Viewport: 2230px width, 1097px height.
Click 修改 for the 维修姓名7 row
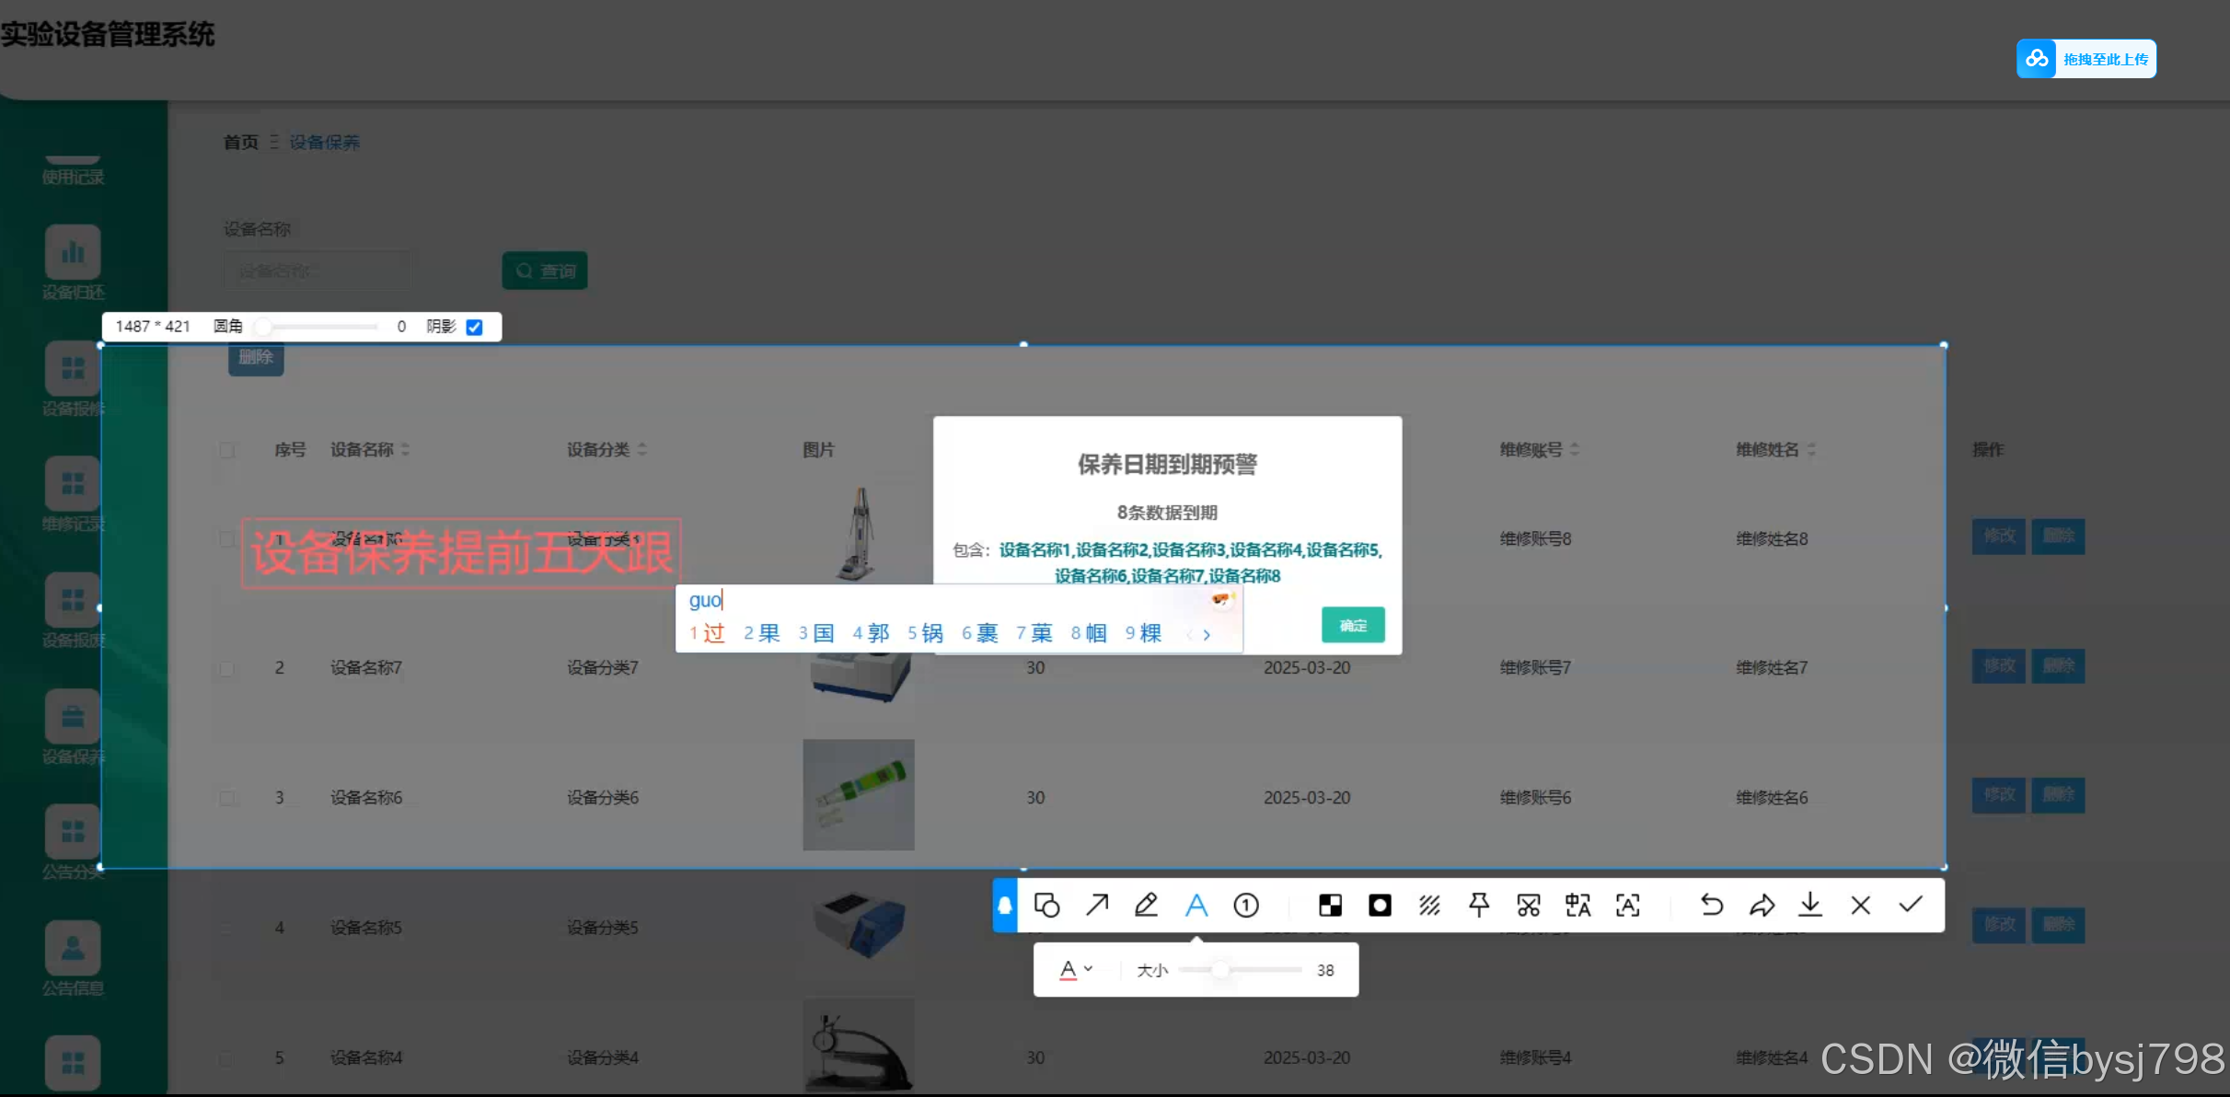click(x=1999, y=665)
